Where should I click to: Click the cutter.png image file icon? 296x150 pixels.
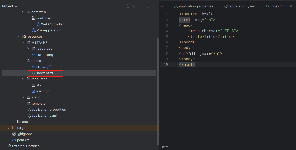pyautogui.click(x=34, y=55)
